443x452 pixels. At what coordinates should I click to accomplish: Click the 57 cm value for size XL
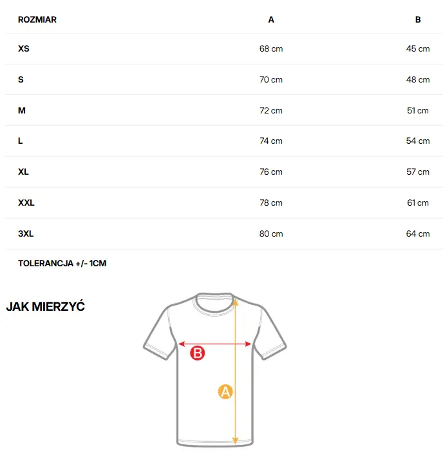tap(418, 172)
